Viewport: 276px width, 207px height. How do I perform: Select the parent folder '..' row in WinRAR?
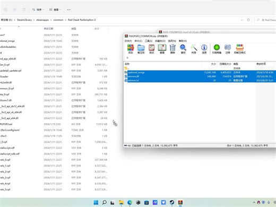pos(200,68)
